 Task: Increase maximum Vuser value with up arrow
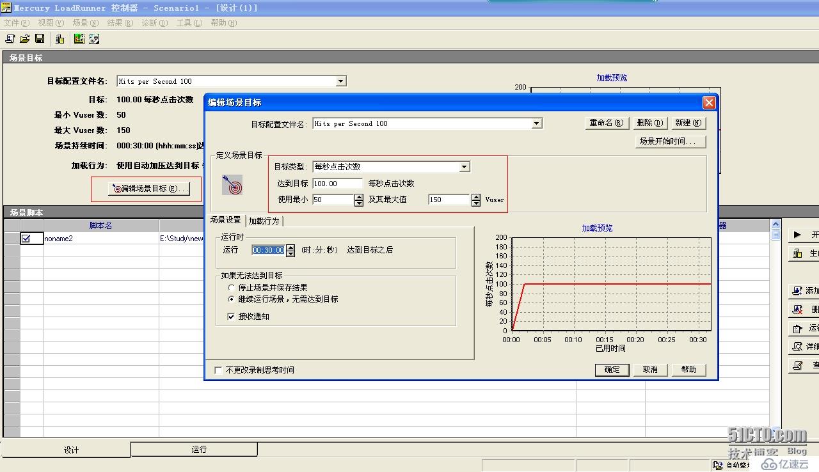coord(475,196)
